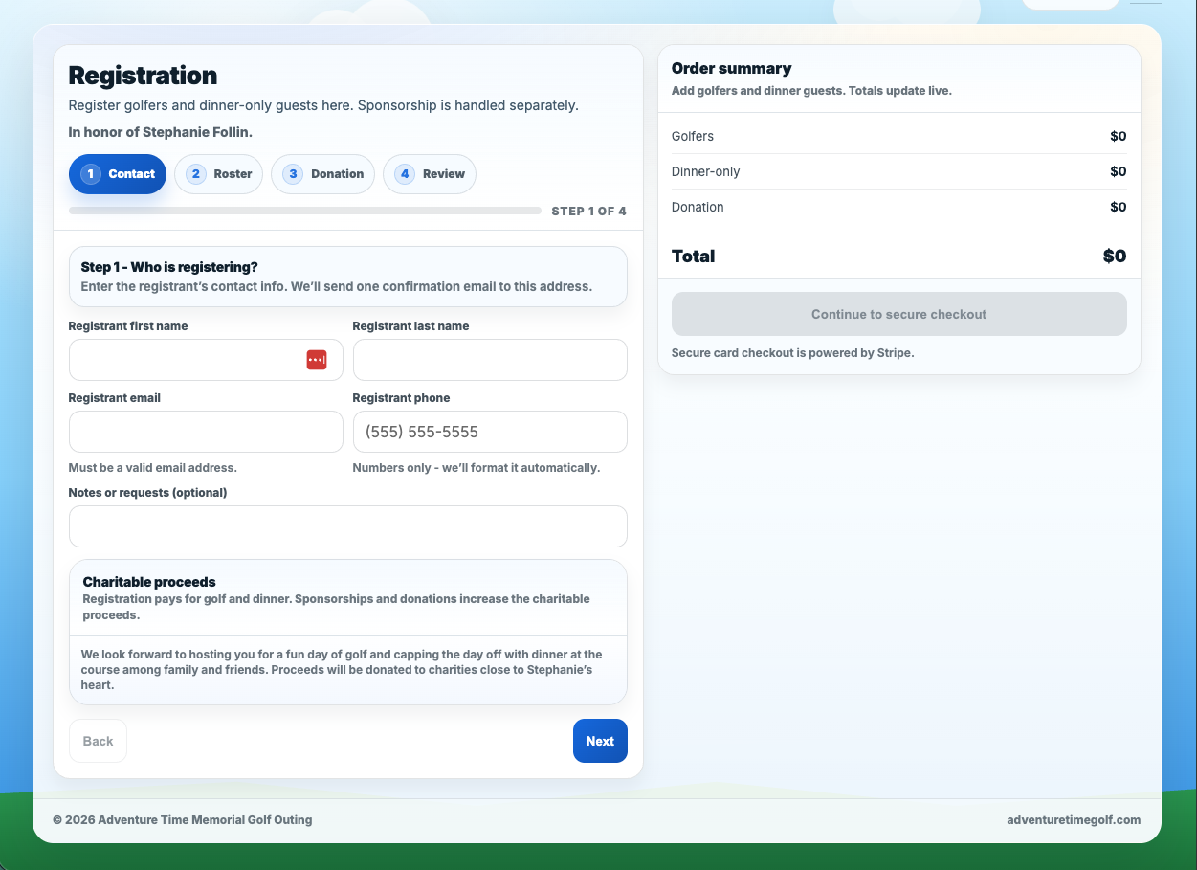
Task: Click the number 1 circle on Contact step
Action: tap(91, 174)
